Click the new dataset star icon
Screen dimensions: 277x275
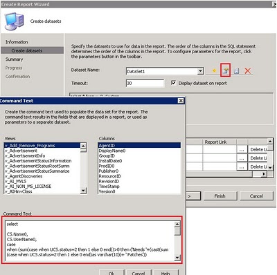[x=214, y=70]
